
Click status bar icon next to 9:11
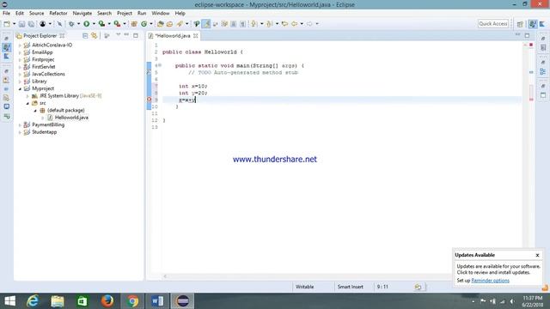click(x=418, y=287)
